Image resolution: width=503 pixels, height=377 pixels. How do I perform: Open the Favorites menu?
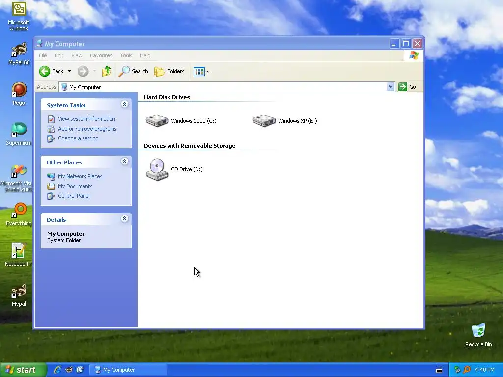tap(101, 55)
